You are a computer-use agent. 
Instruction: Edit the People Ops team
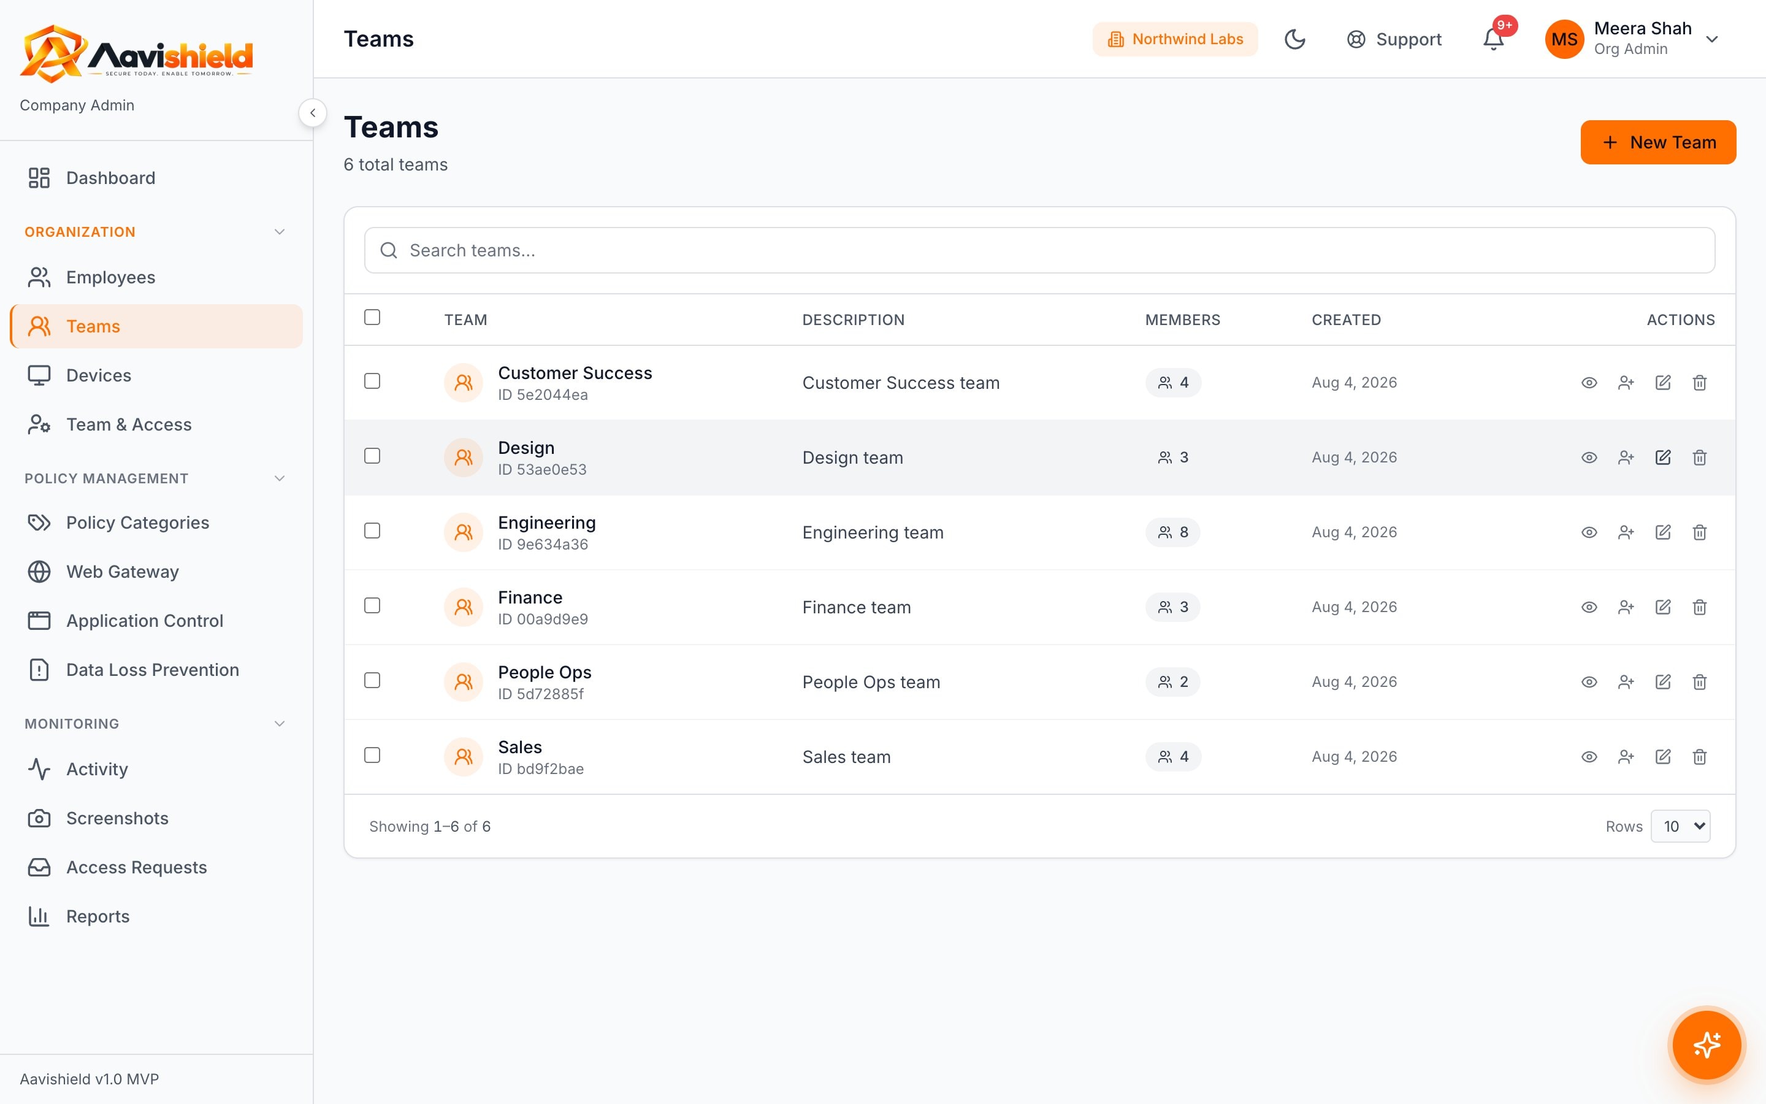coord(1662,682)
